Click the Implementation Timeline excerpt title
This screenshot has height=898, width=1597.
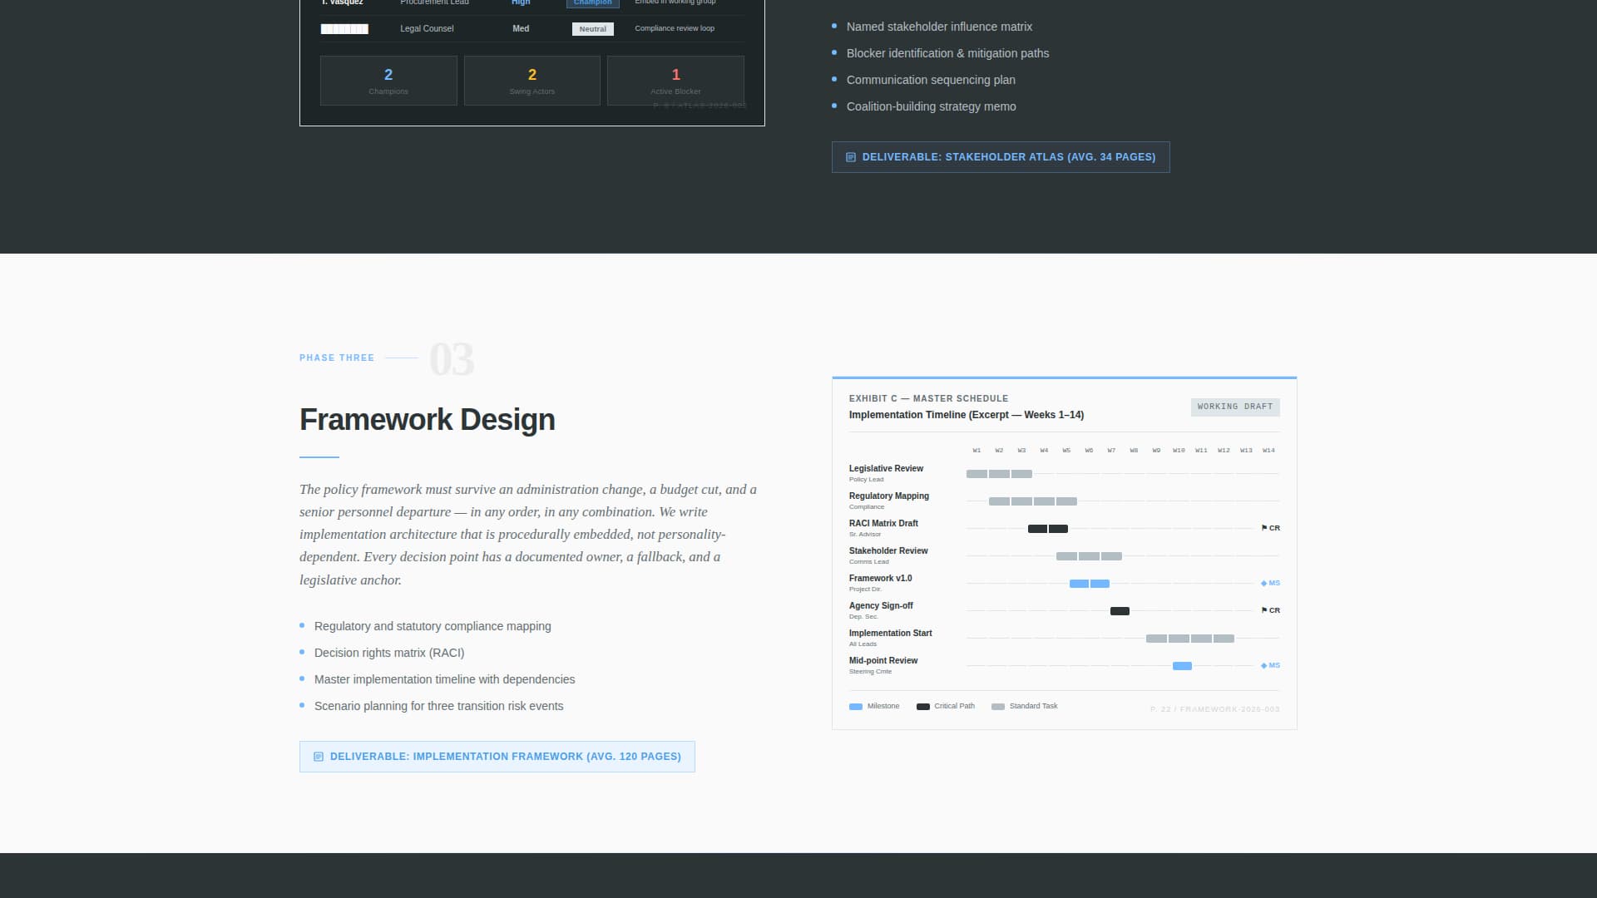(x=967, y=415)
